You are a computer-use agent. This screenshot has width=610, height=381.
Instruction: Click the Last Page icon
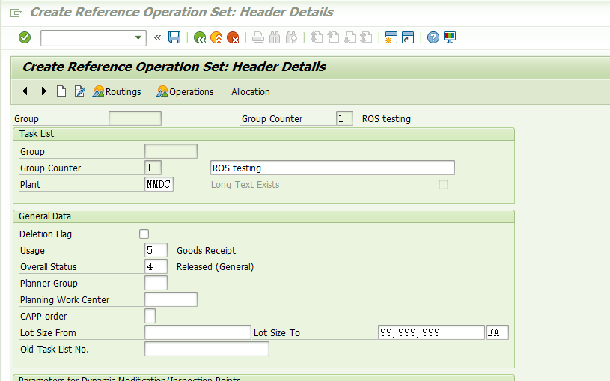click(366, 37)
